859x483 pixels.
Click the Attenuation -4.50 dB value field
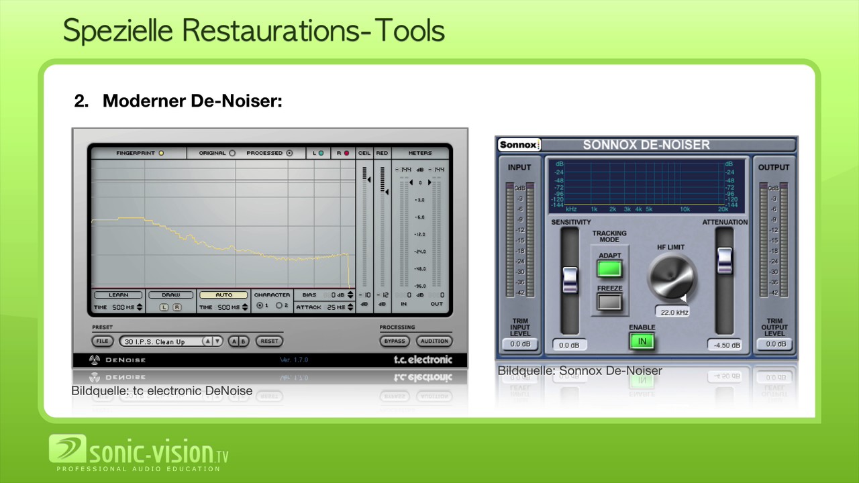pyautogui.click(x=725, y=345)
